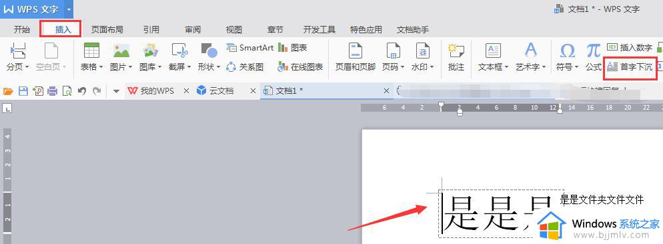This screenshot has height=244, width=663.
Task: Expand the 表格 dropdown arrow
Action: pyautogui.click(x=101, y=67)
